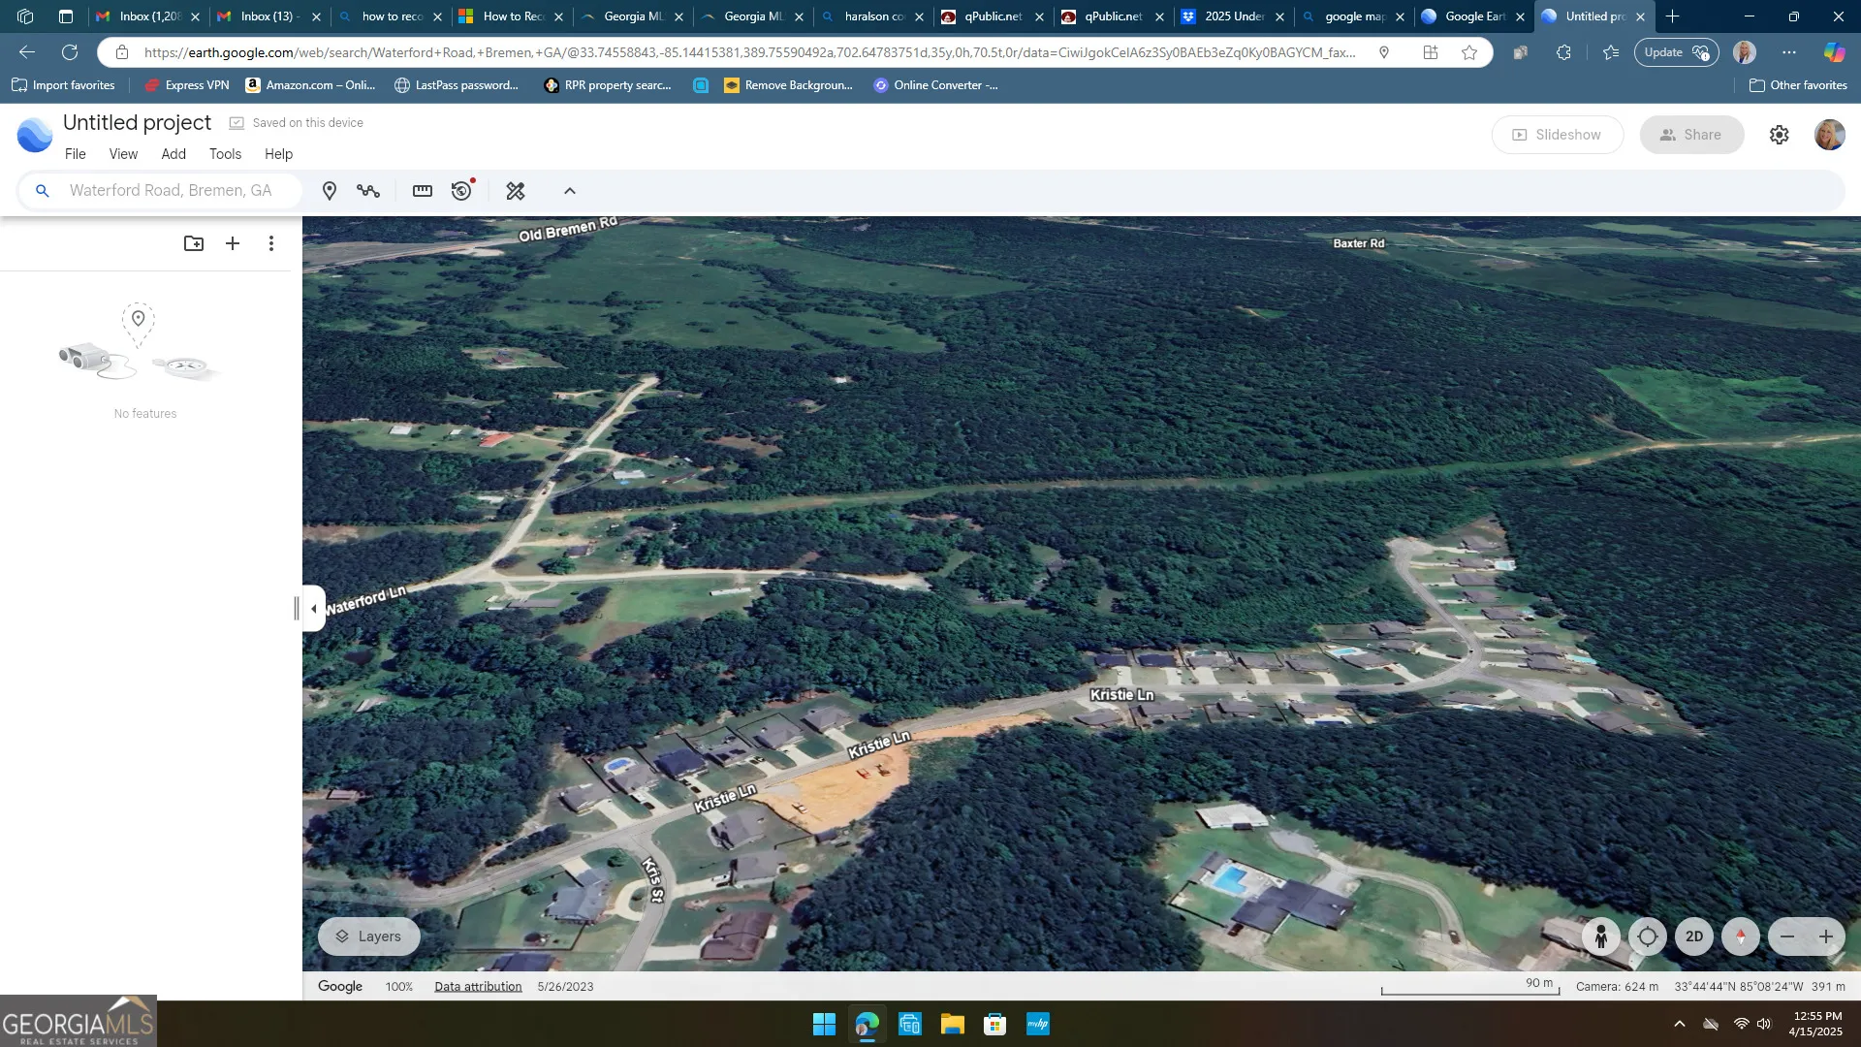Open the File menu
1861x1047 pixels.
coord(75,154)
